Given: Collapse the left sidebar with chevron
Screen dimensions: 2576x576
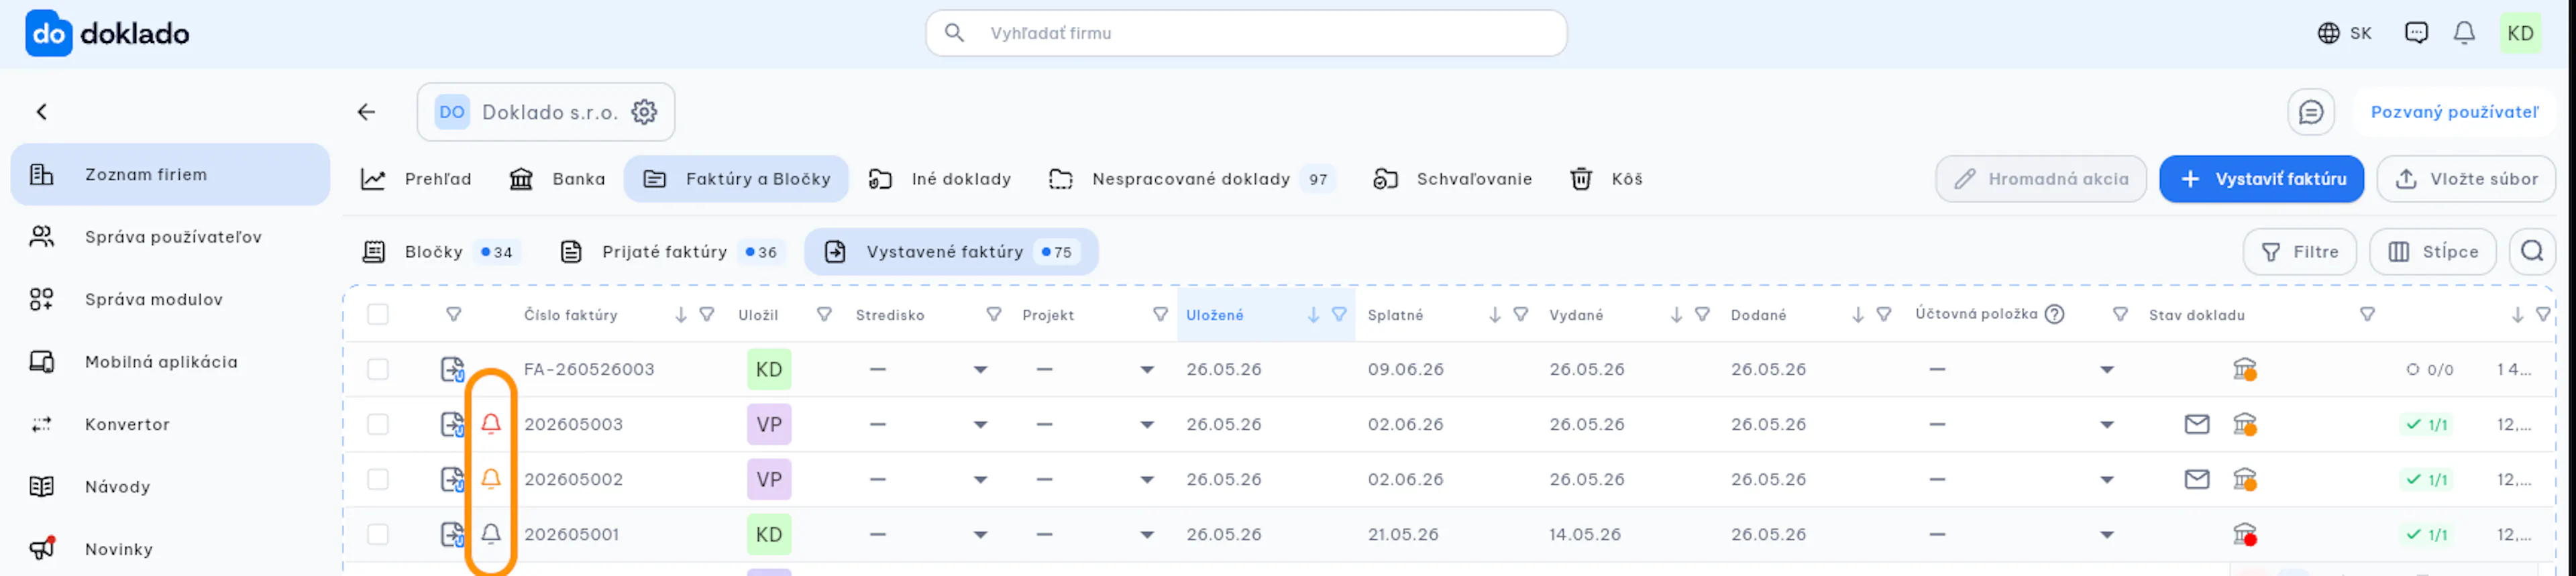Looking at the screenshot, I should tap(42, 112).
